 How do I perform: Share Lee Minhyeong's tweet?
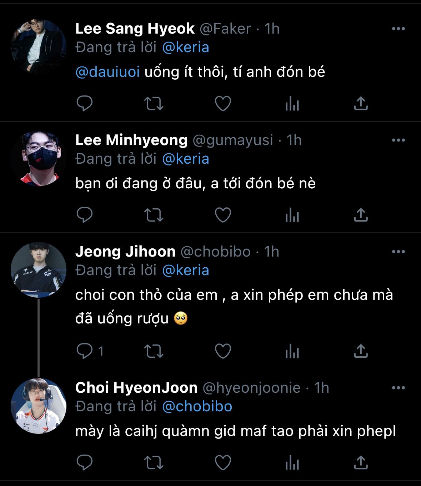(x=361, y=215)
